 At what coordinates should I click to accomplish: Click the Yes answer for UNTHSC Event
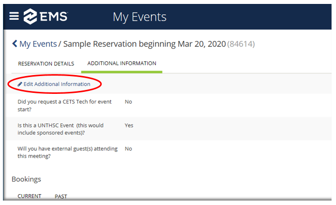(129, 125)
